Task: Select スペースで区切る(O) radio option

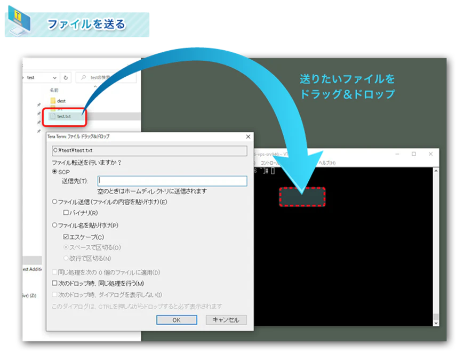Action: point(66,247)
